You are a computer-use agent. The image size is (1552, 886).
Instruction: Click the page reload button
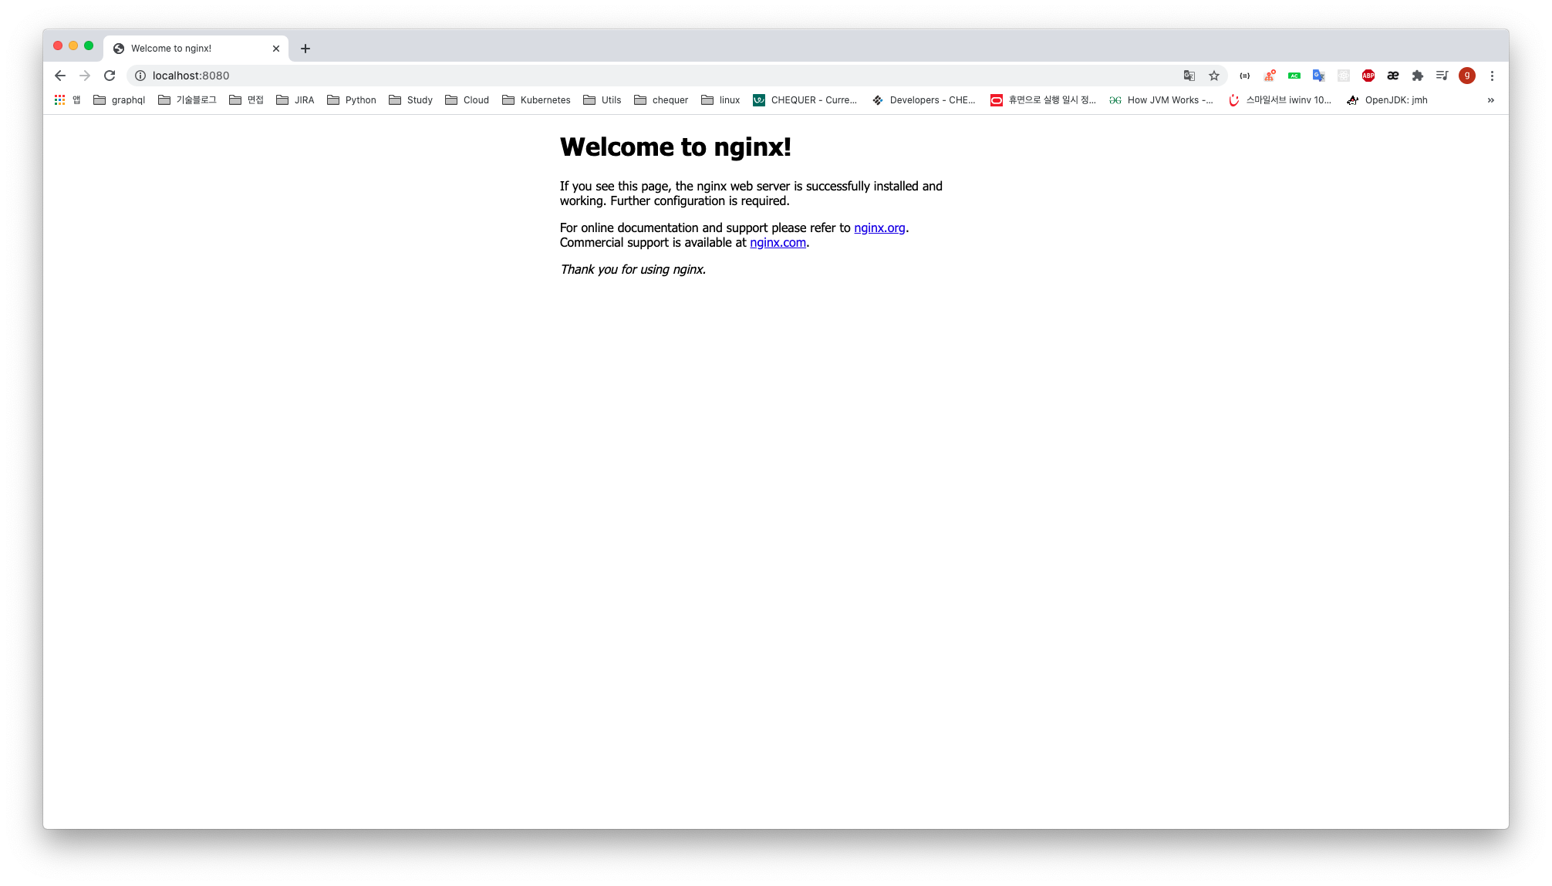coord(110,76)
